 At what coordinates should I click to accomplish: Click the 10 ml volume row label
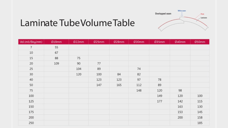tap(31, 53)
